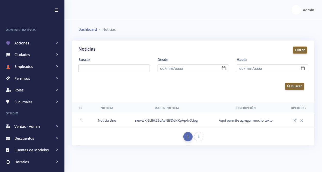Click the edit icon for Noticia Uno
Image resolution: width=322 pixels, height=172 pixels.
294,120
